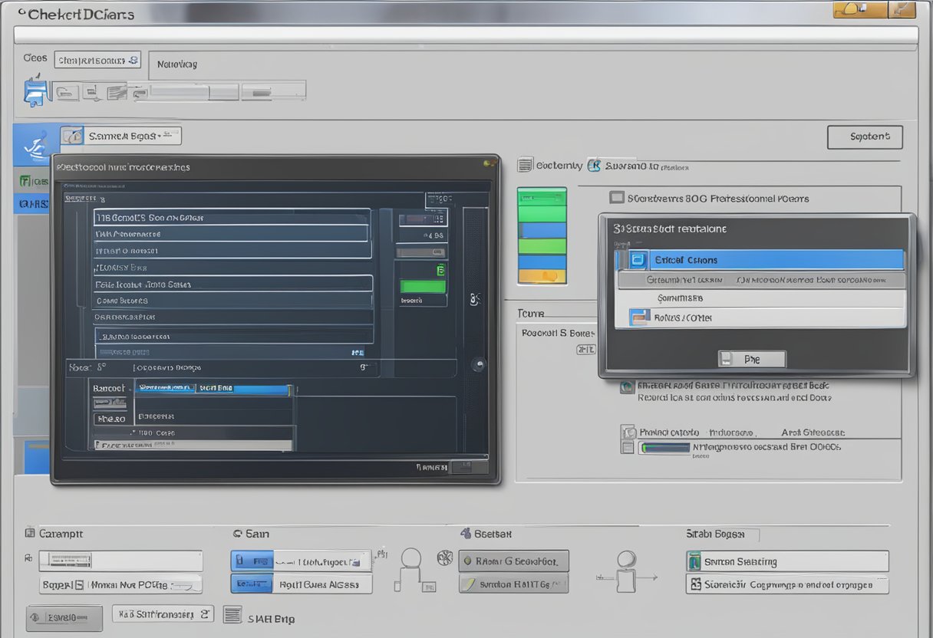The width and height of the screenshot is (933, 638).
Task: Select the folder icon beside Sample Boards
Action: tap(74, 135)
